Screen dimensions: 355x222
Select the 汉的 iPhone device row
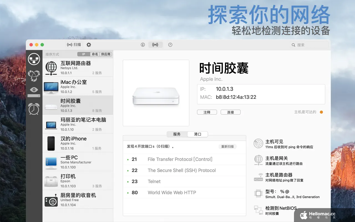78,143
